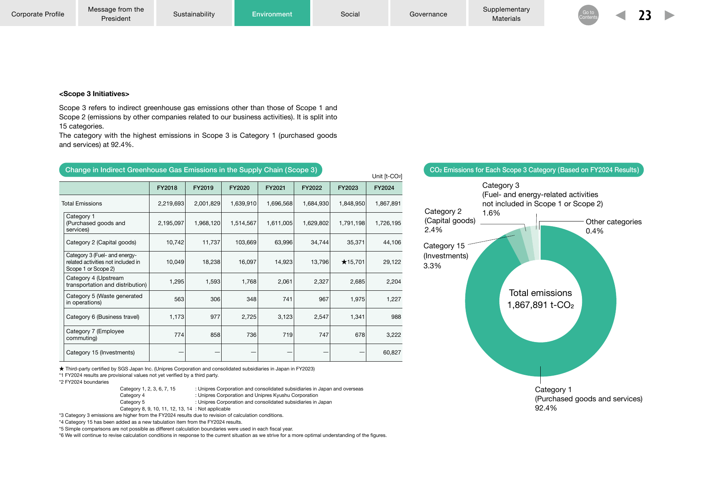
Task: Click Other categories 0.4% chart label
Action: (614, 226)
